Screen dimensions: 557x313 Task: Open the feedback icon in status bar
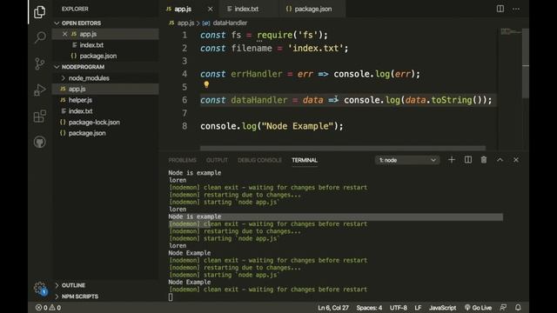coord(503,308)
